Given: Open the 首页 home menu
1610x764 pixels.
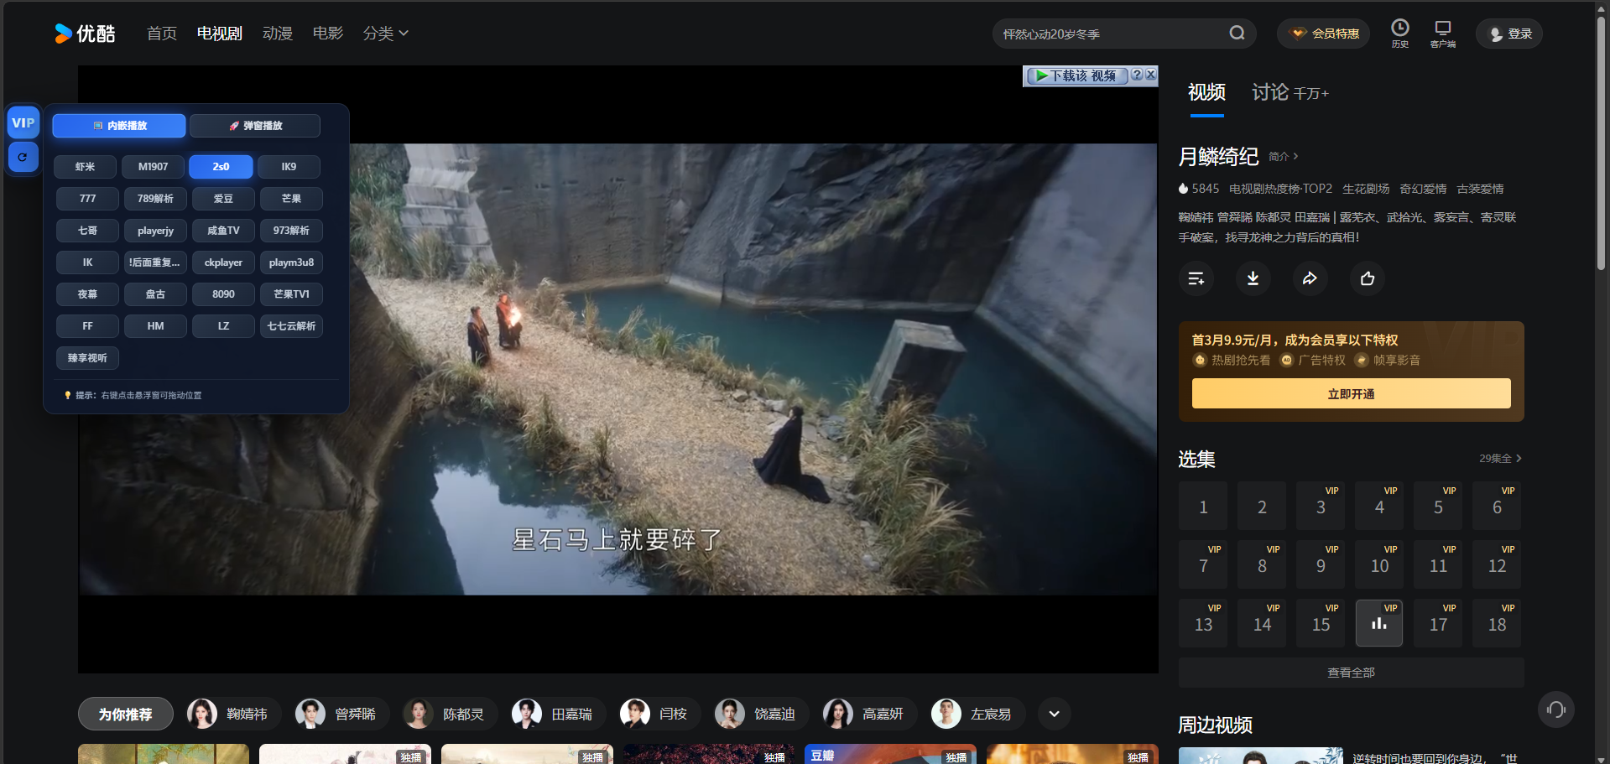Looking at the screenshot, I should 162,34.
